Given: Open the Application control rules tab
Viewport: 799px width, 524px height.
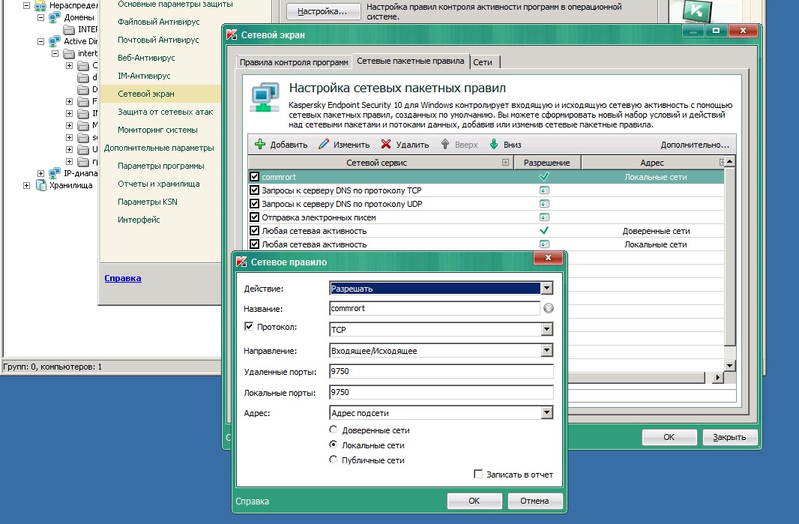Looking at the screenshot, I should click(x=294, y=62).
